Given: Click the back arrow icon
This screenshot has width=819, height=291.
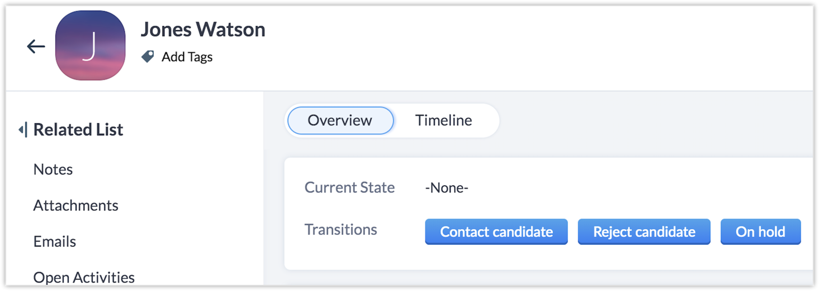Looking at the screenshot, I should click(x=36, y=47).
